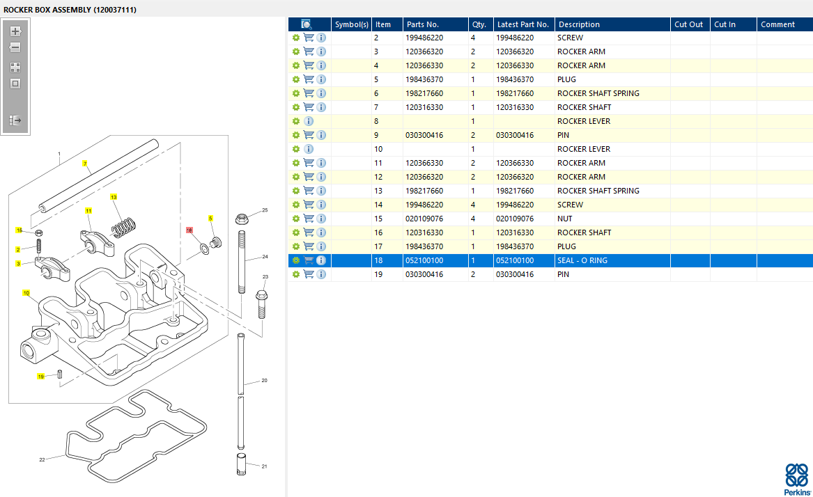Image resolution: width=813 pixels, height=497 pixels.
Task: Click the four-squares grid view icon
Action: click(x=15, y=68)
